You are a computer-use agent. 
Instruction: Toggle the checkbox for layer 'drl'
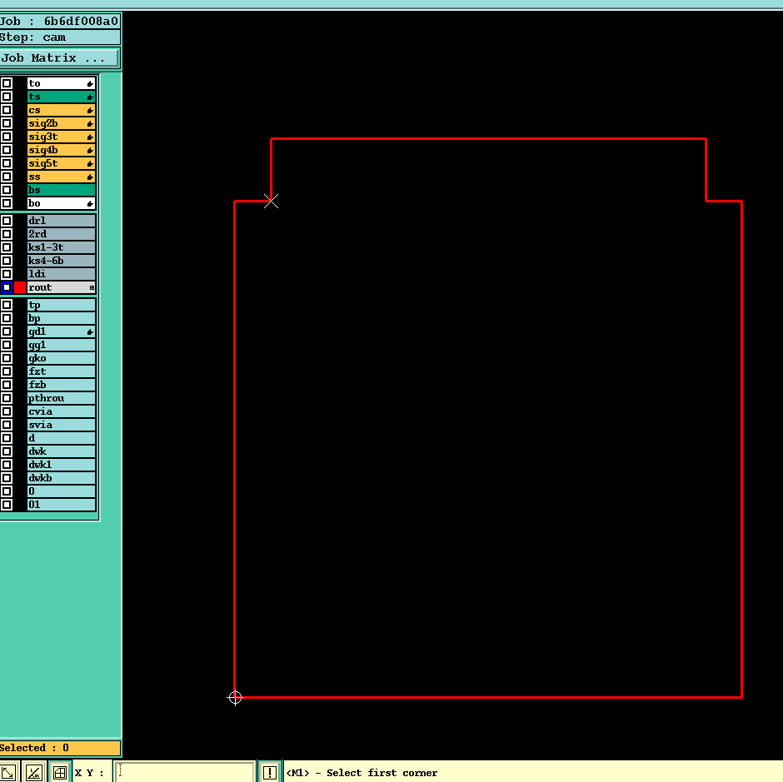pos(7,221)
